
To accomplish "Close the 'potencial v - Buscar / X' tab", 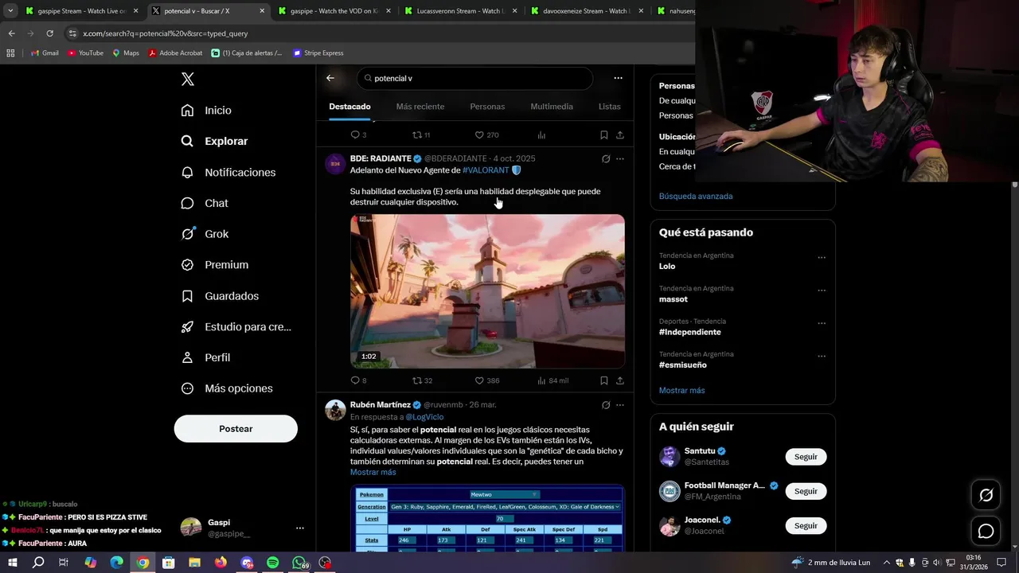I will [x=262, y=11].
